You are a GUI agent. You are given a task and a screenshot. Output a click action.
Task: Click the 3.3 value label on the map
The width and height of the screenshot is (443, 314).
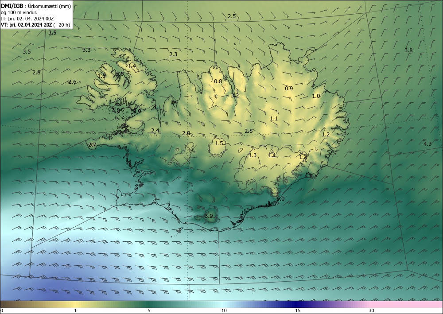click(x=86, y=50)
